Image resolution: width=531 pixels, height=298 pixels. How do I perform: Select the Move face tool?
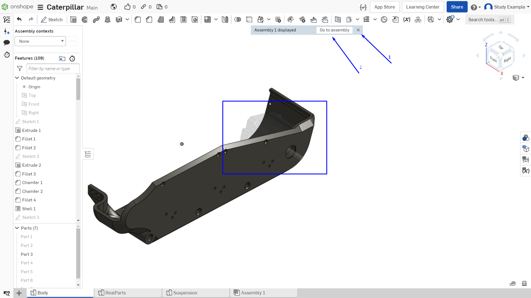[314, 20]
